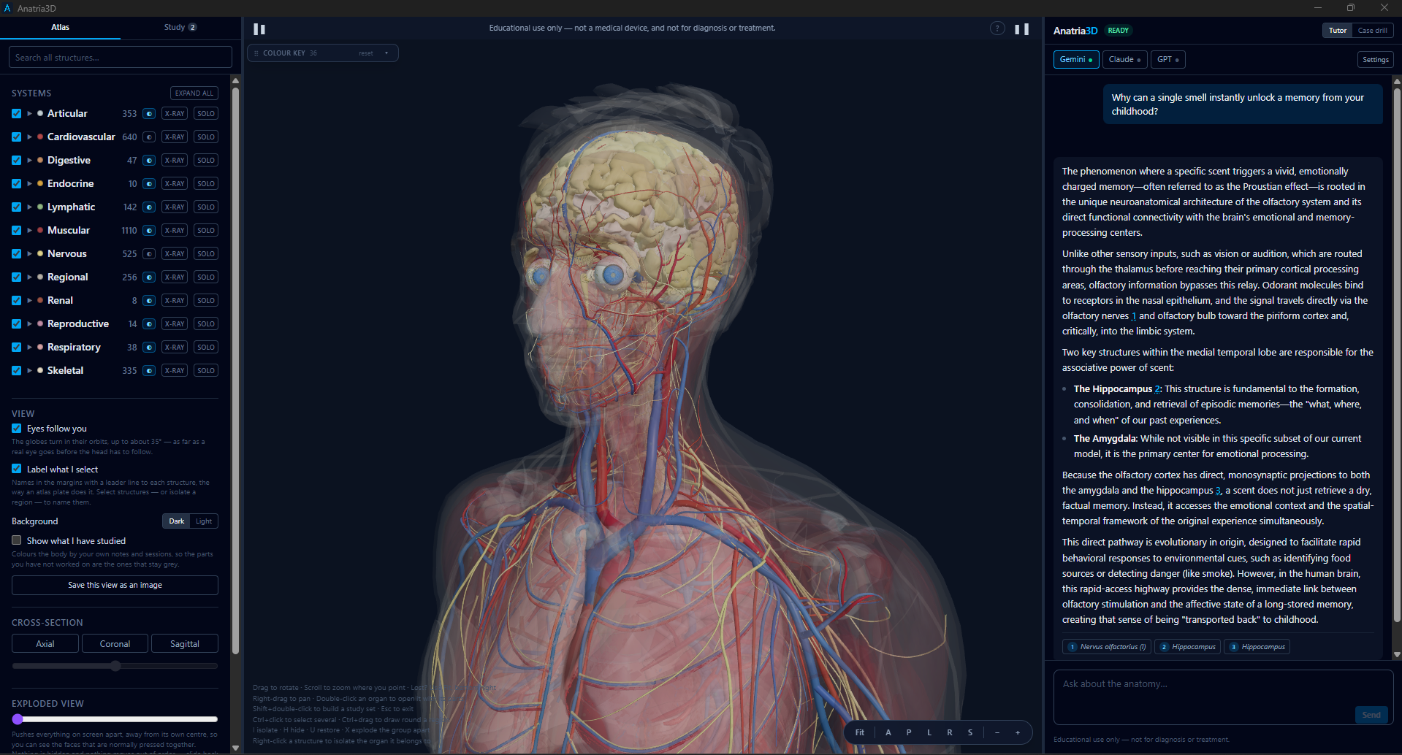Disable the Eyes follow you checkbox
The image size is (1402, 755).
[x=16, y=429]
